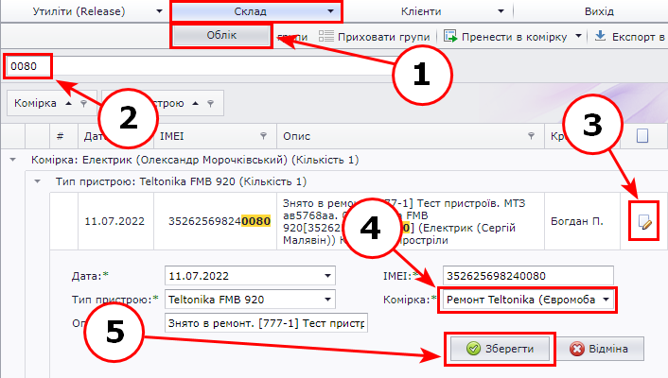Image resolution: width=668 pixels, height=378 pixels.
Task: Click the row date cell 11.07.2022
Action: [x=114, y=221]
